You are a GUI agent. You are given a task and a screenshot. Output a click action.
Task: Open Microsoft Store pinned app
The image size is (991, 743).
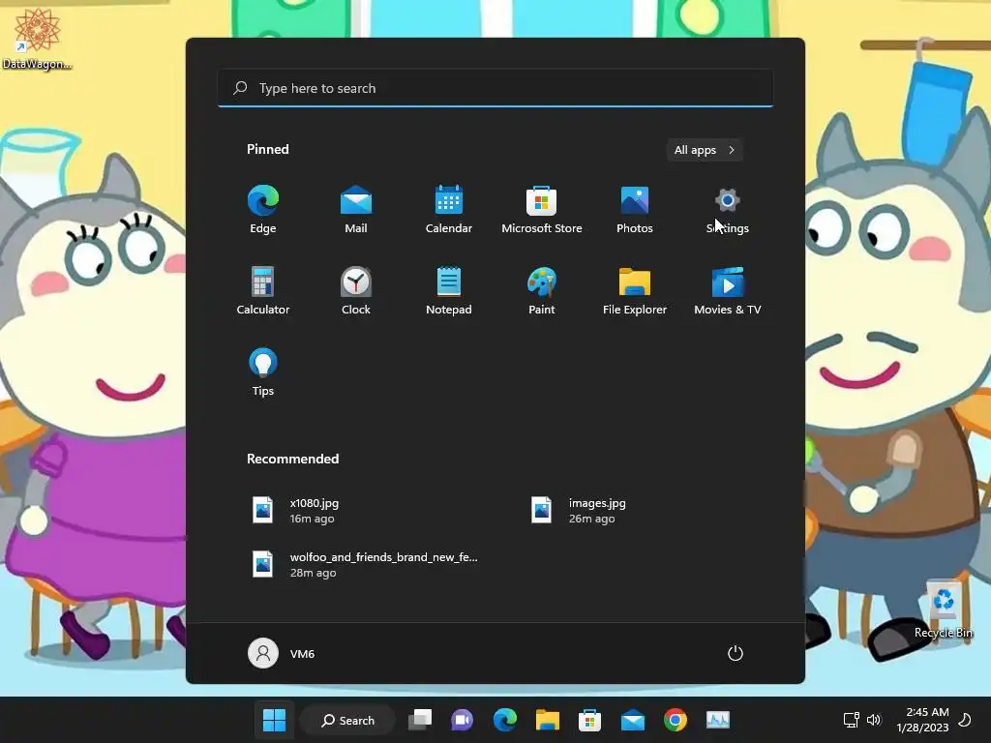tap(542, 210)
